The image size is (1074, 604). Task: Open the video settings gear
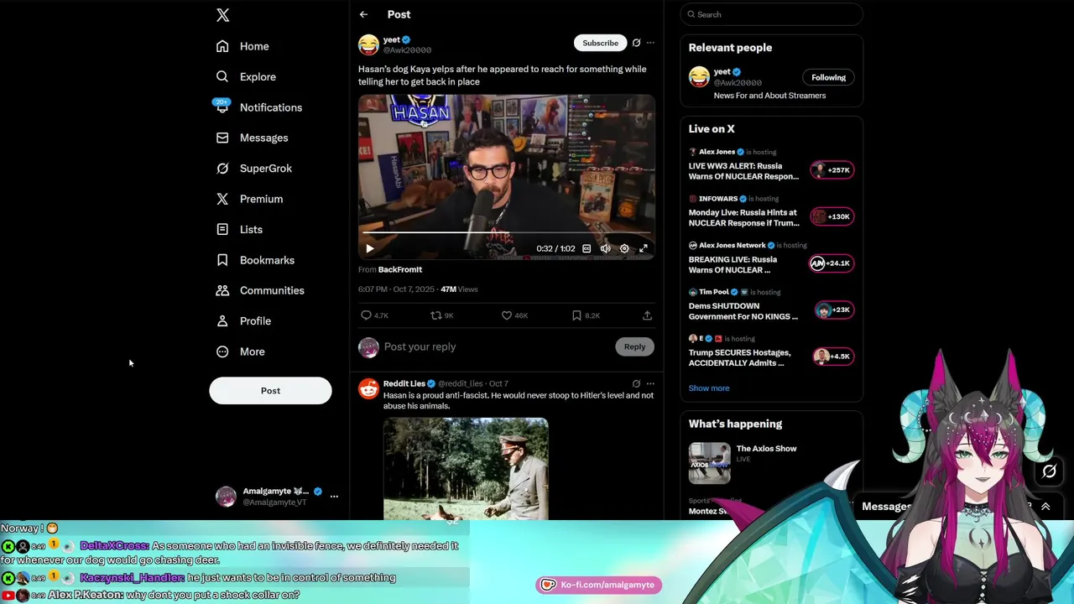pyautogui.click(x=624, y=248)
